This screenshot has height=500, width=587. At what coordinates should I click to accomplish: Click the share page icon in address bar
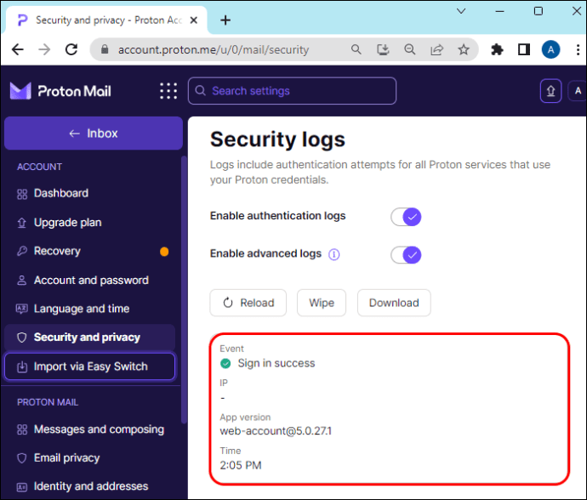tap(437, 49)
